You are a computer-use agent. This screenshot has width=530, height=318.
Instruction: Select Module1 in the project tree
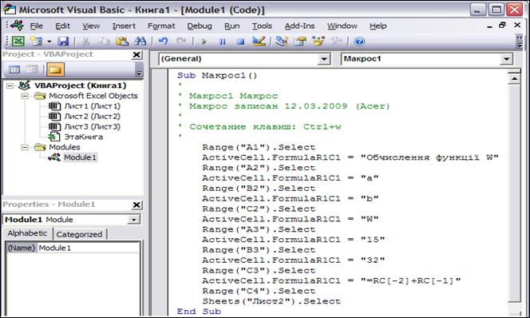click(x=80, y=157)
